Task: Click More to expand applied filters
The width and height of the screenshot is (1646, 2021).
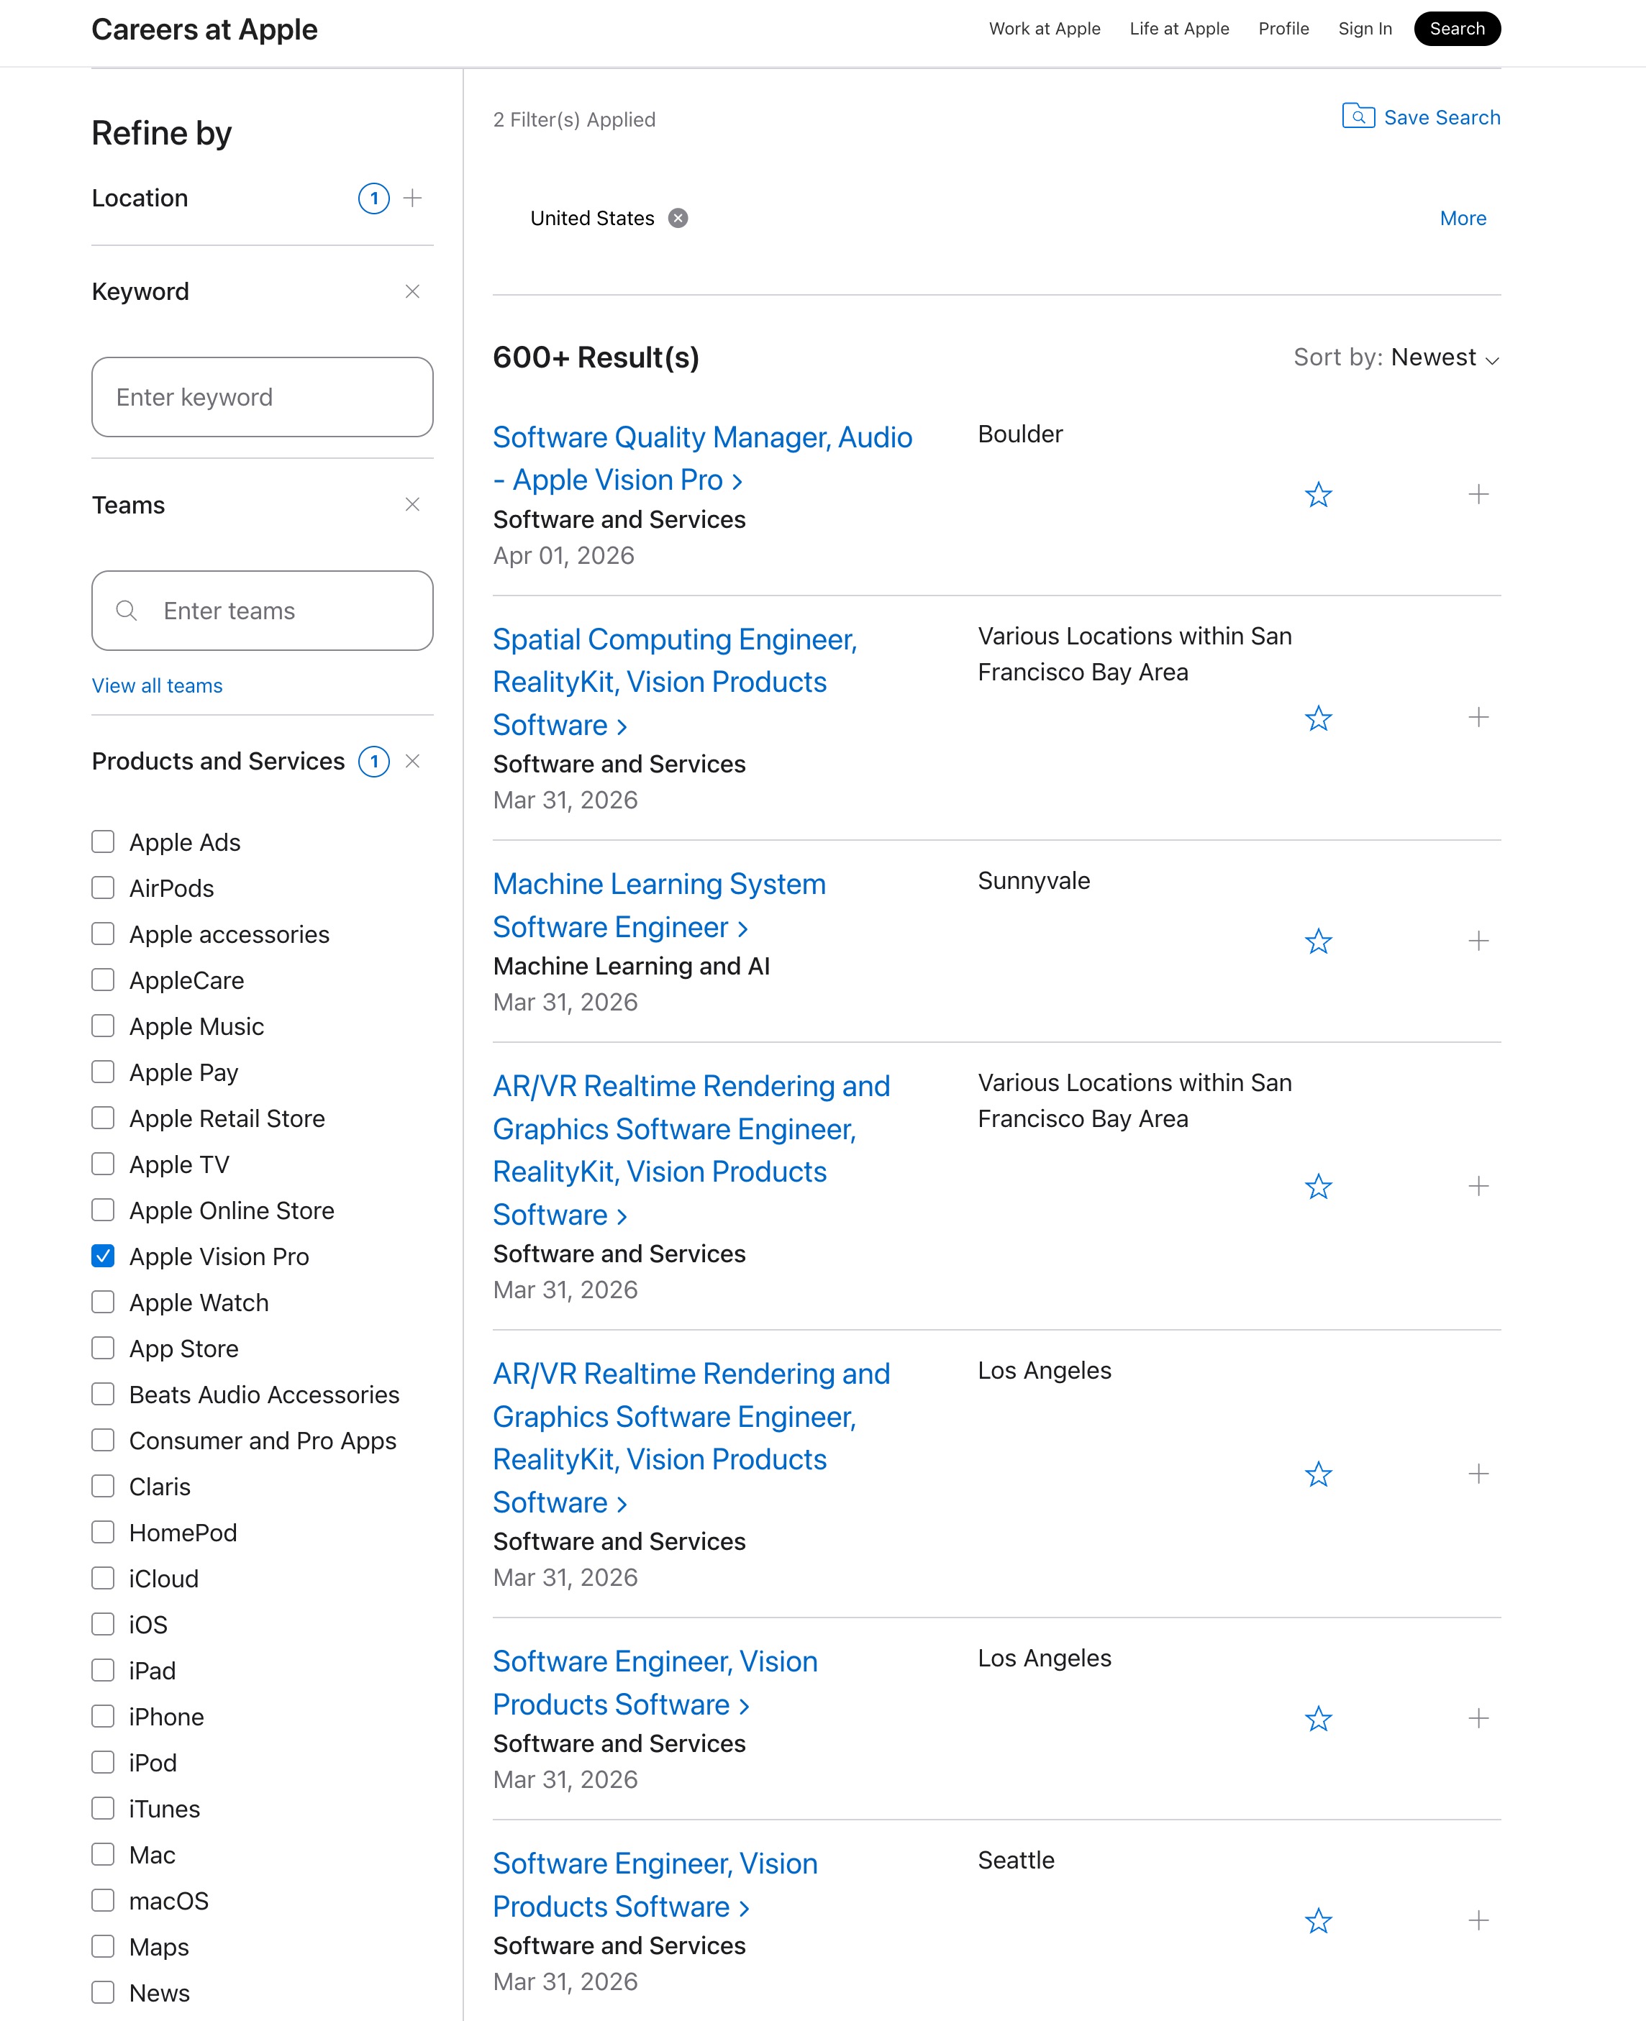Action: click(1463, 218)
